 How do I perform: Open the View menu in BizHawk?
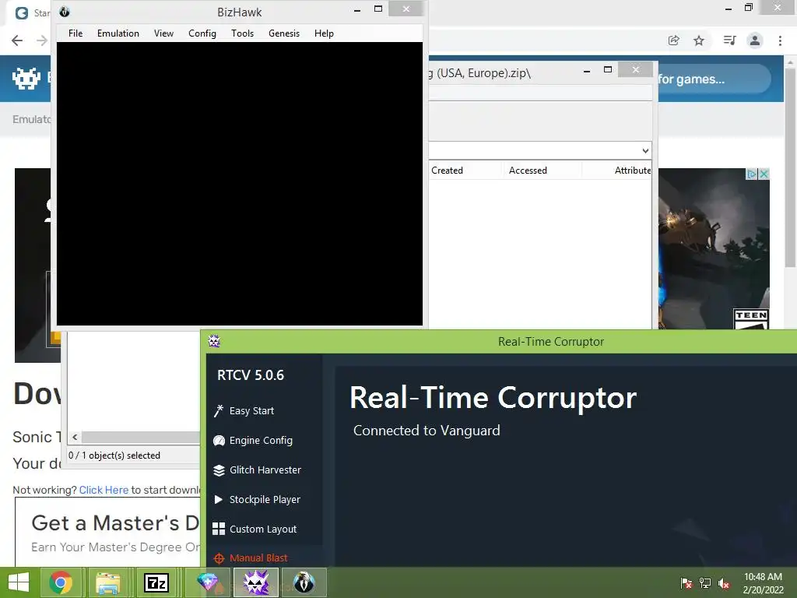(163, 33)
